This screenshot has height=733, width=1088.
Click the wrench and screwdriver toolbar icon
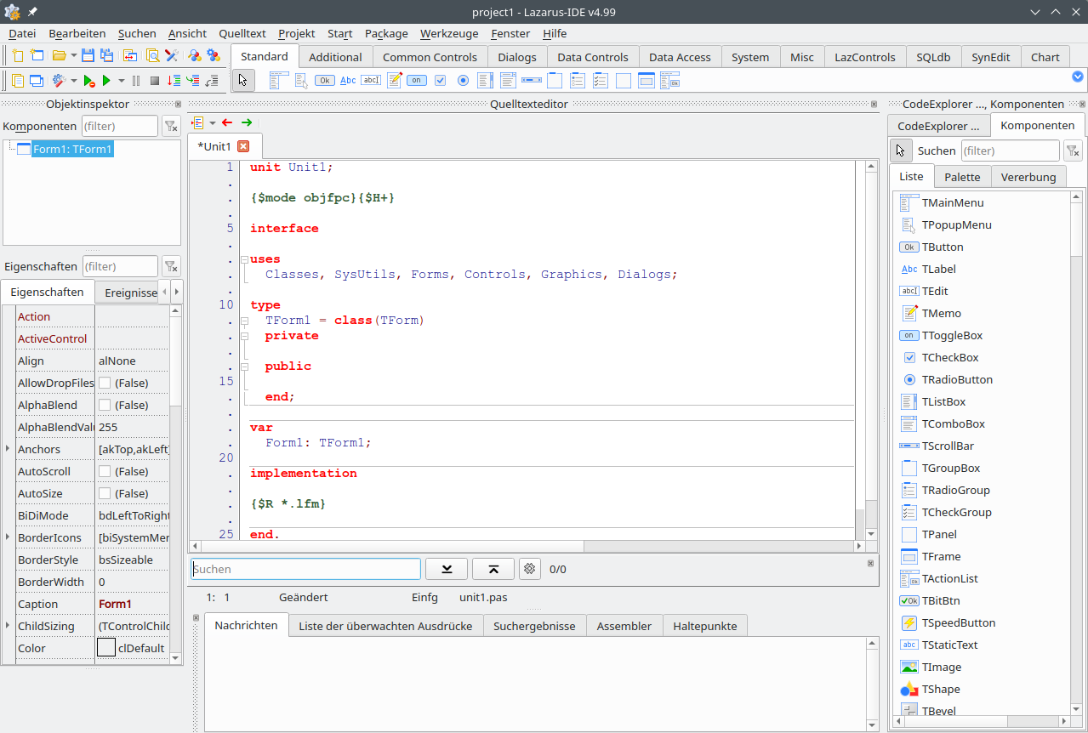[171, 55]
